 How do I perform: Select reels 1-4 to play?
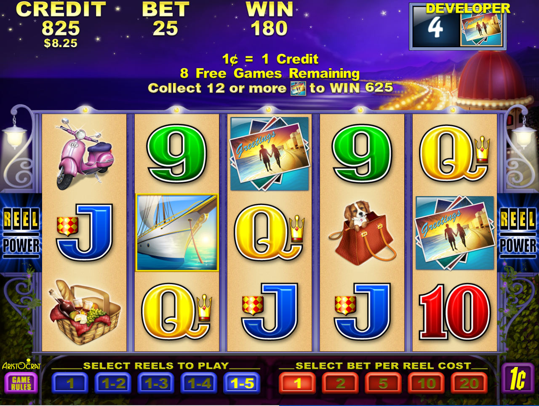point(199,383)
